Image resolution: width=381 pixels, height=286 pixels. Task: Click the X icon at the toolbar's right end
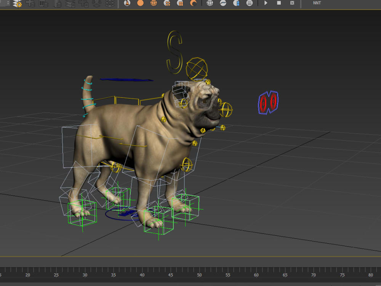(x=292, y=3)
